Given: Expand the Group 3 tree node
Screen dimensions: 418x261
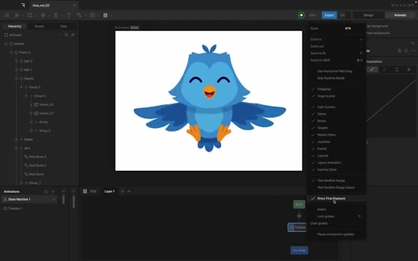Looking at the screenshot, I should coord(31,131).
